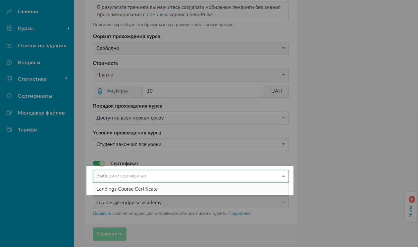Viewport: 418px width, 247px height.
Task: Open the Формат прохождения курса dropdown
Action: click(x=190, y=48)
